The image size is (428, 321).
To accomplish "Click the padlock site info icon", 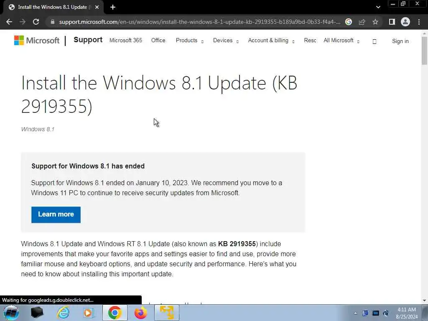I will tap(53, 22).
